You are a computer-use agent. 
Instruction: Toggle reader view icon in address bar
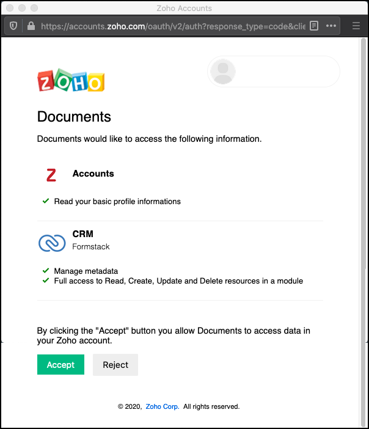coord(314,26)
